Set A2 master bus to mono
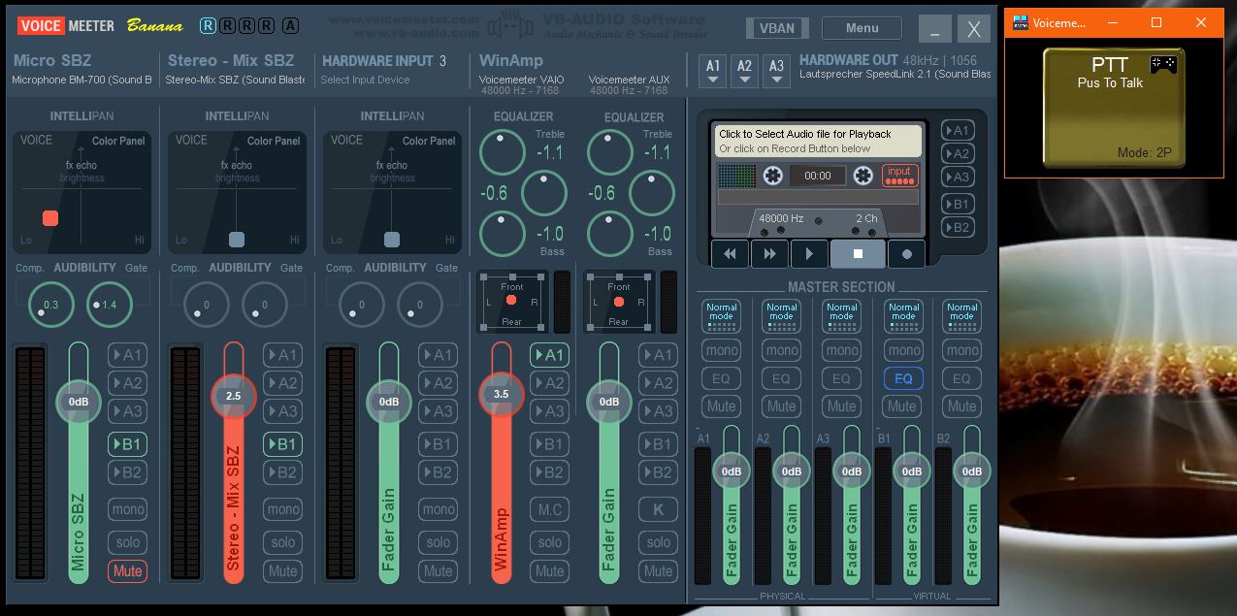 pos(781,350)
